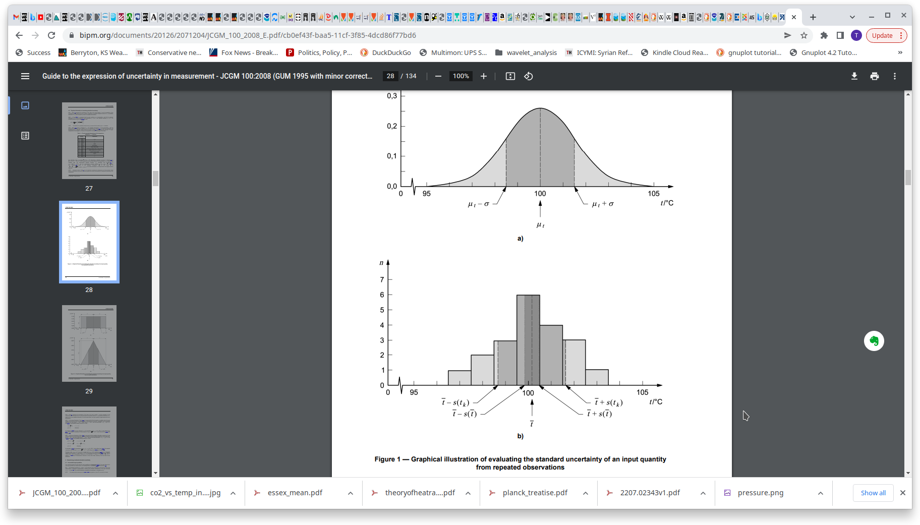Rotate the PDF counterclockwise
Screen dimensions: 920x525
(x=529, y=76)
